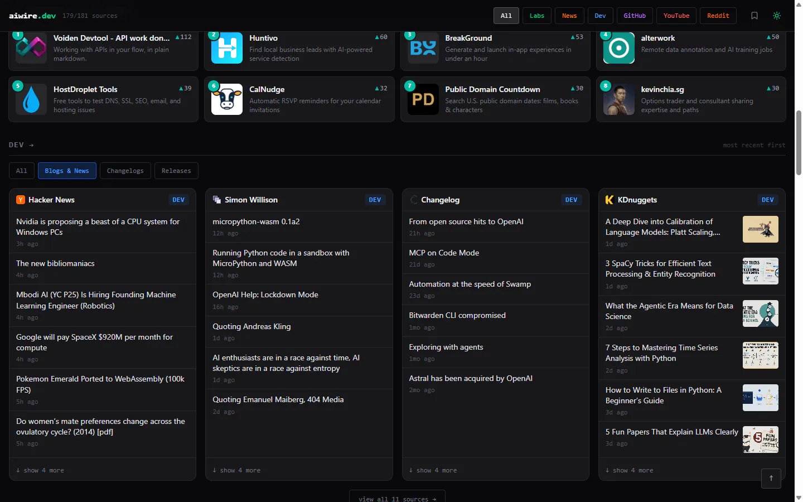Image resolution: width=803 pixels, height=502 pixels.
Task: Click the Simon Willison feed icon
Action: point(217,200)
